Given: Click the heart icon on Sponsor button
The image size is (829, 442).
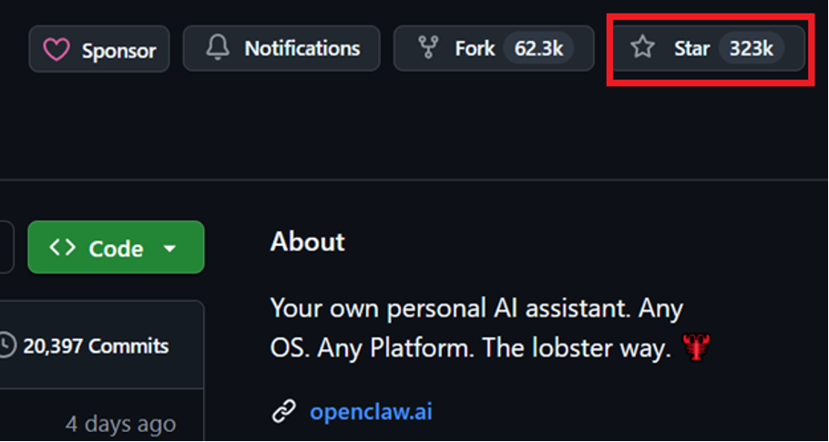Looking at the screenshot, I should pos(56,50).
